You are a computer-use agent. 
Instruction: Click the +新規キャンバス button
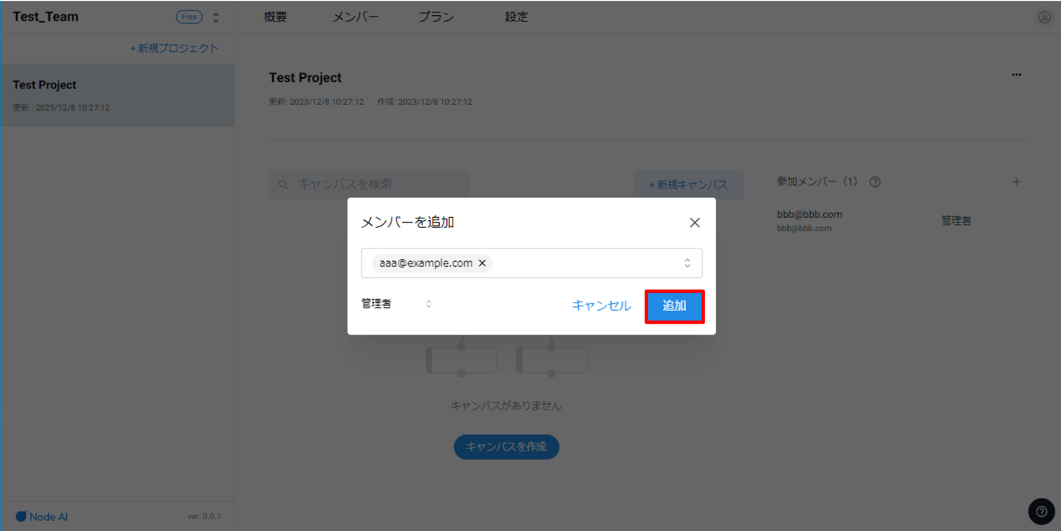pyautogui.click(x=688, y=185)
